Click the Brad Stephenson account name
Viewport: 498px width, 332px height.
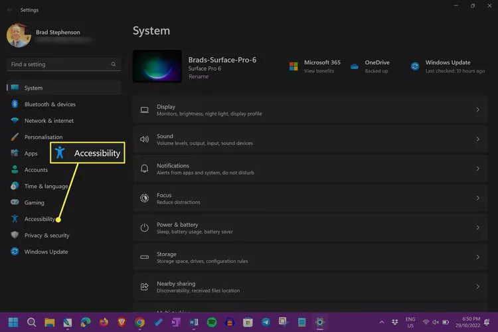(x=58, y=32)
